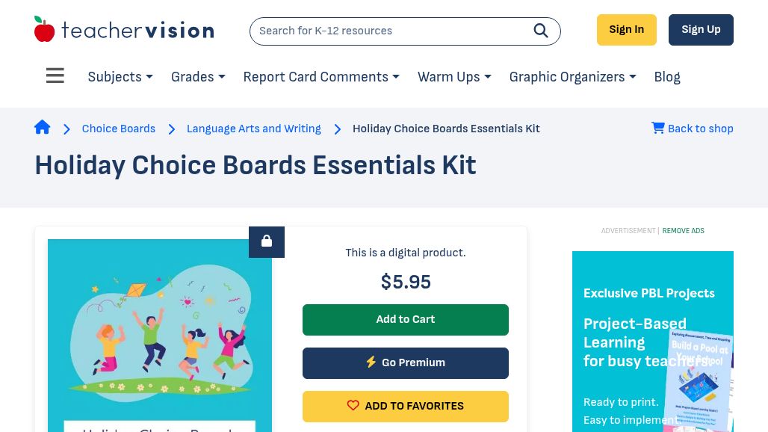Screen dimensions: 768x432
Task: Open Language Arts and Writing breadcrumb
Action: 254,129
